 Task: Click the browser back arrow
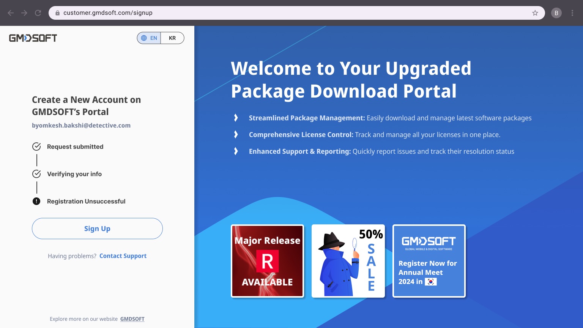[x=11, y=13]
